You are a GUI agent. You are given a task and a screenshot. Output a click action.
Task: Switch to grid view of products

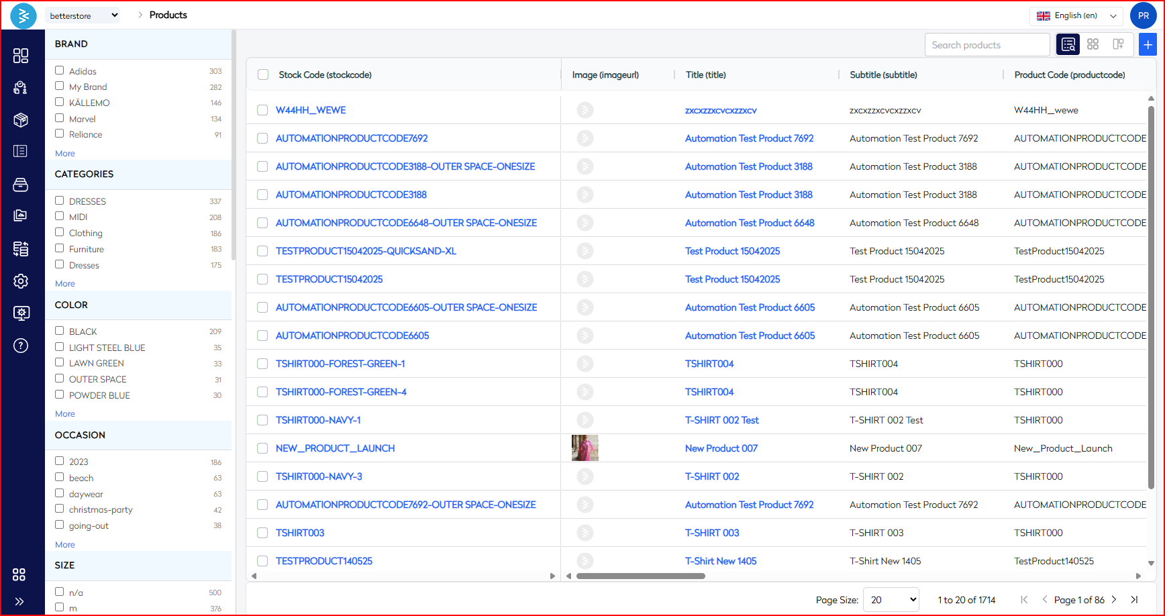(1093, 44)
